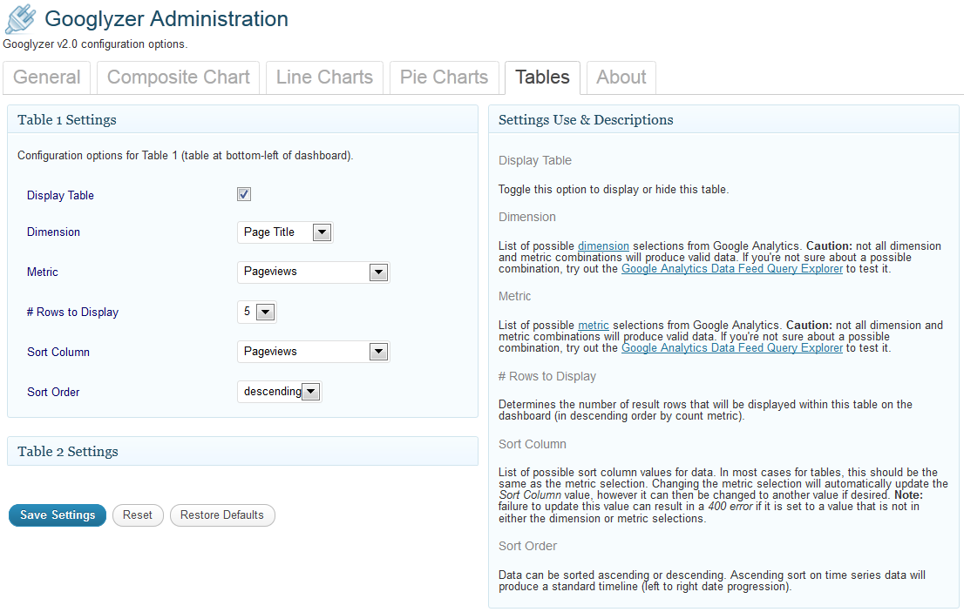Open the Sort Order descending dropdown

coord(280,392)
